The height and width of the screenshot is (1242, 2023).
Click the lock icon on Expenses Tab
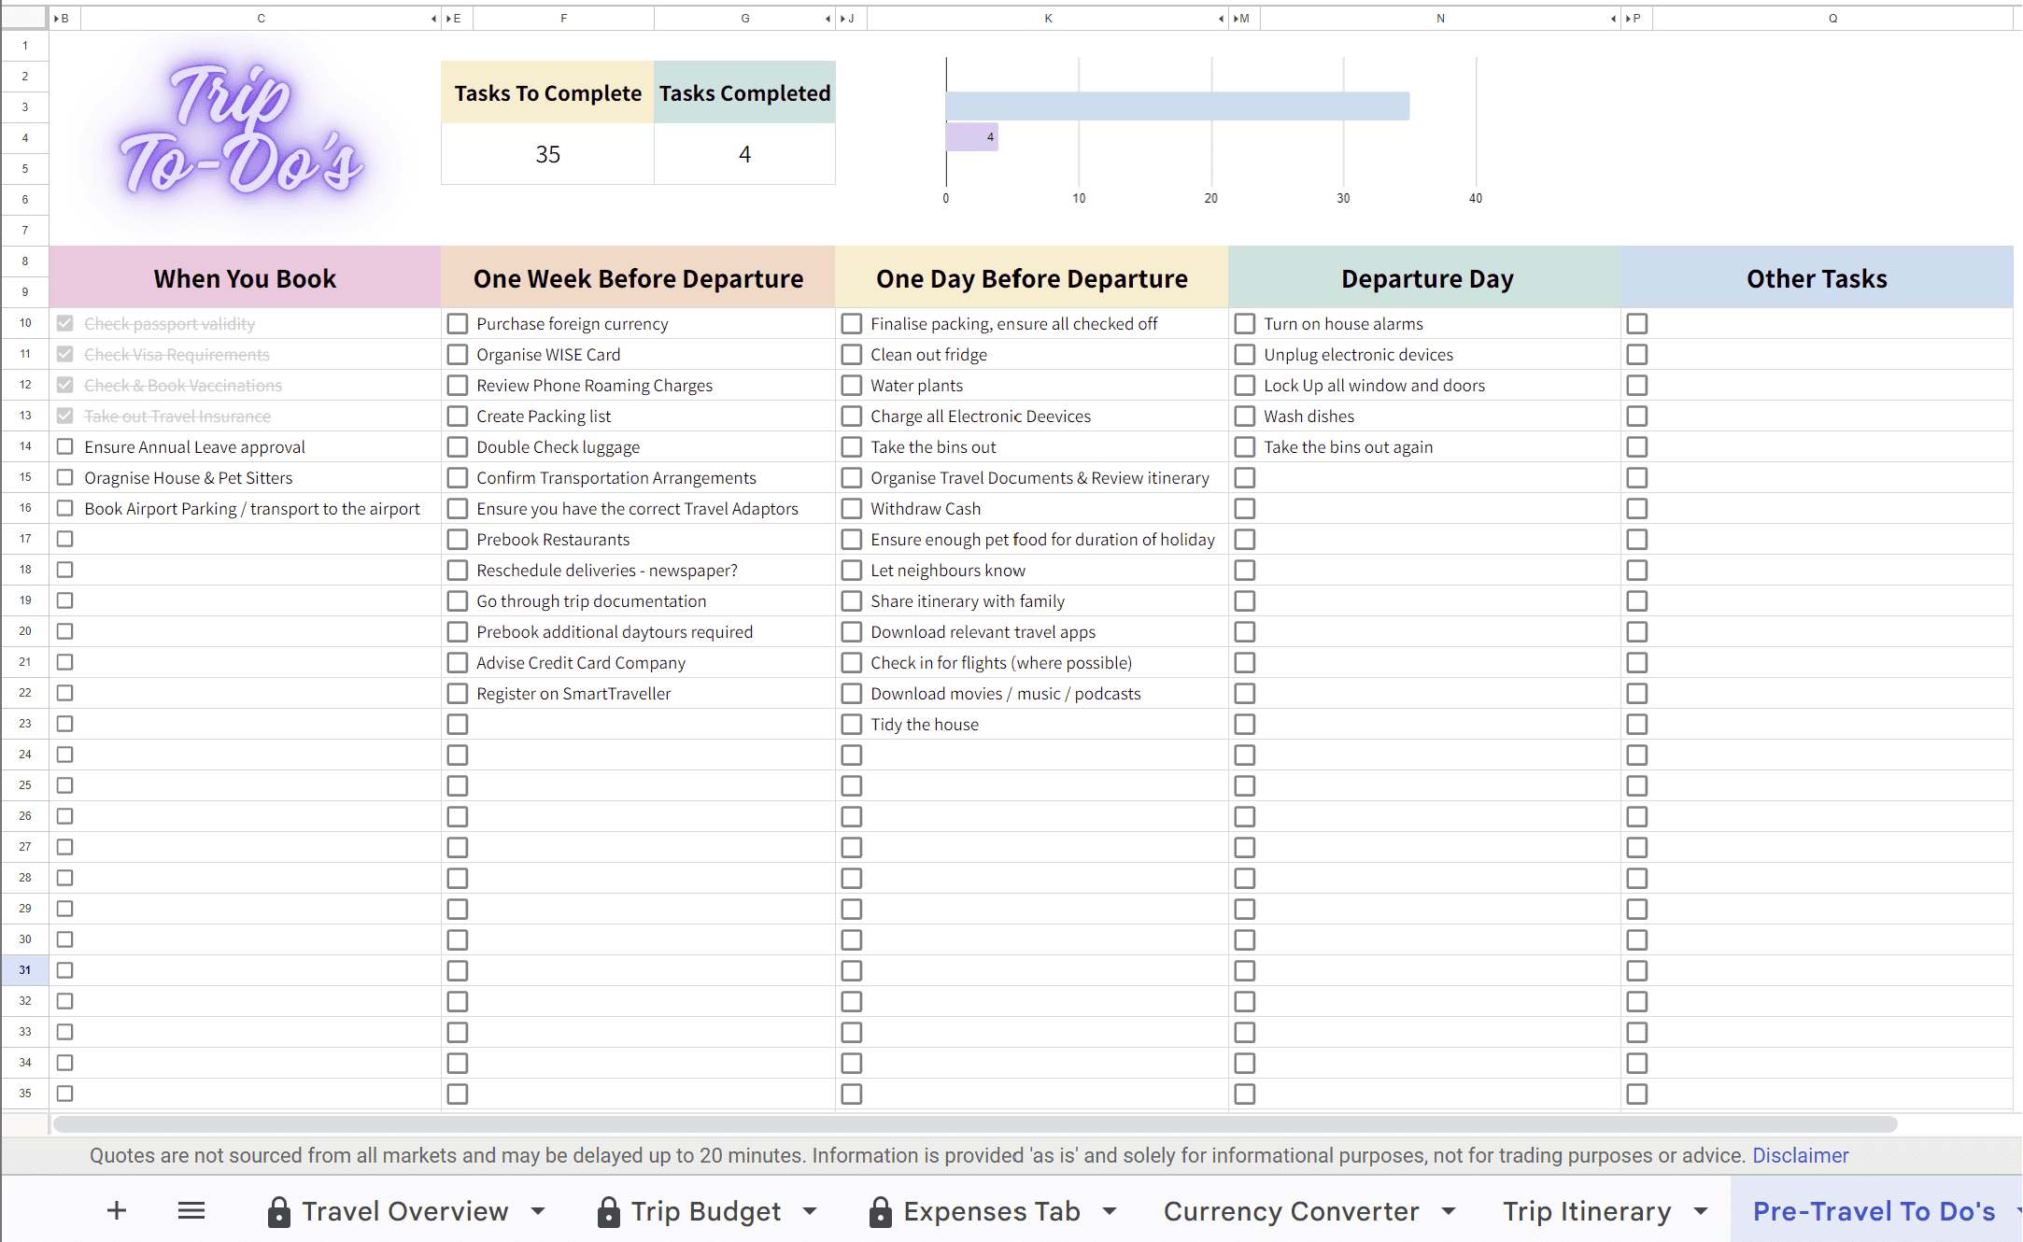coord(880,1212)
